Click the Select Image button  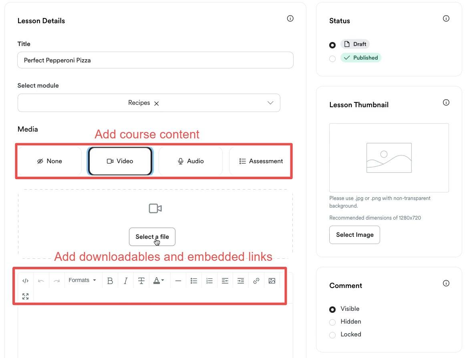(x=355, y=235)
